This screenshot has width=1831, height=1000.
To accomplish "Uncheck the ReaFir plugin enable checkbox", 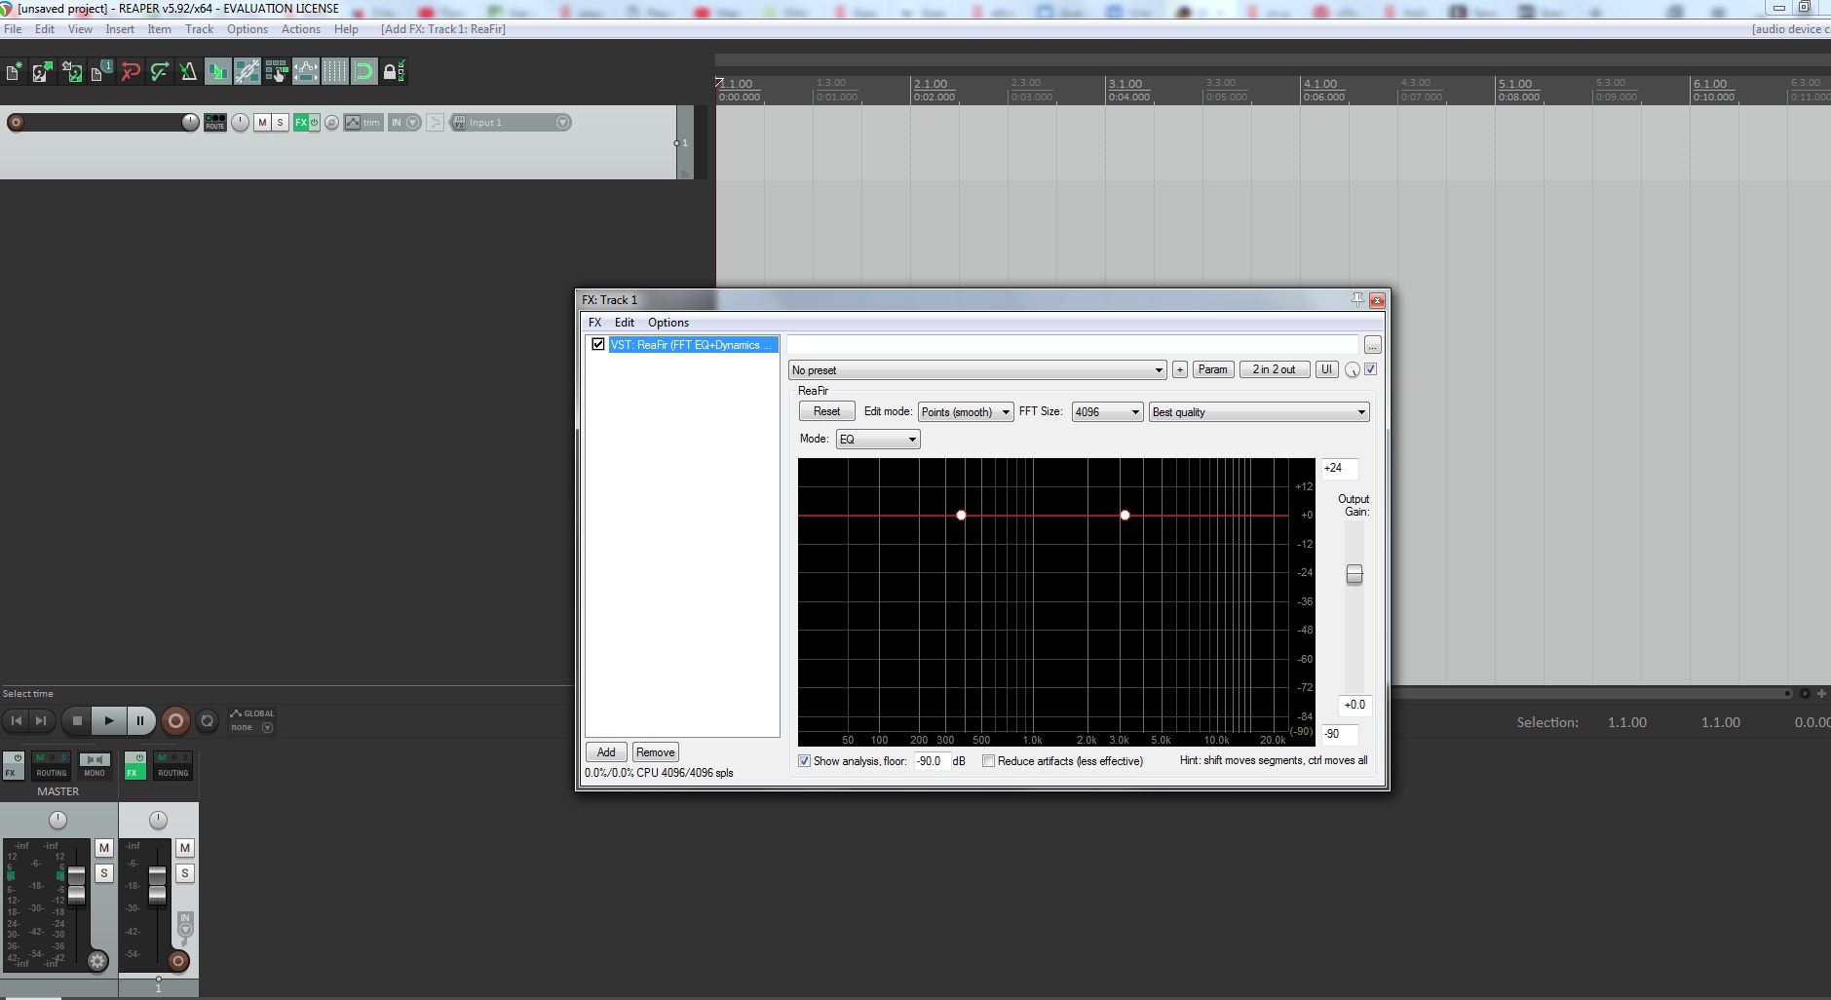I will (x=598, y=344).
